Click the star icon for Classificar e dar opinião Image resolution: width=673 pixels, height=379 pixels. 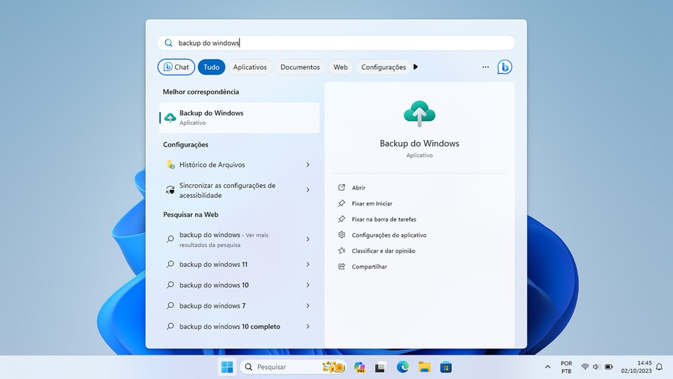tap(342, 250)
